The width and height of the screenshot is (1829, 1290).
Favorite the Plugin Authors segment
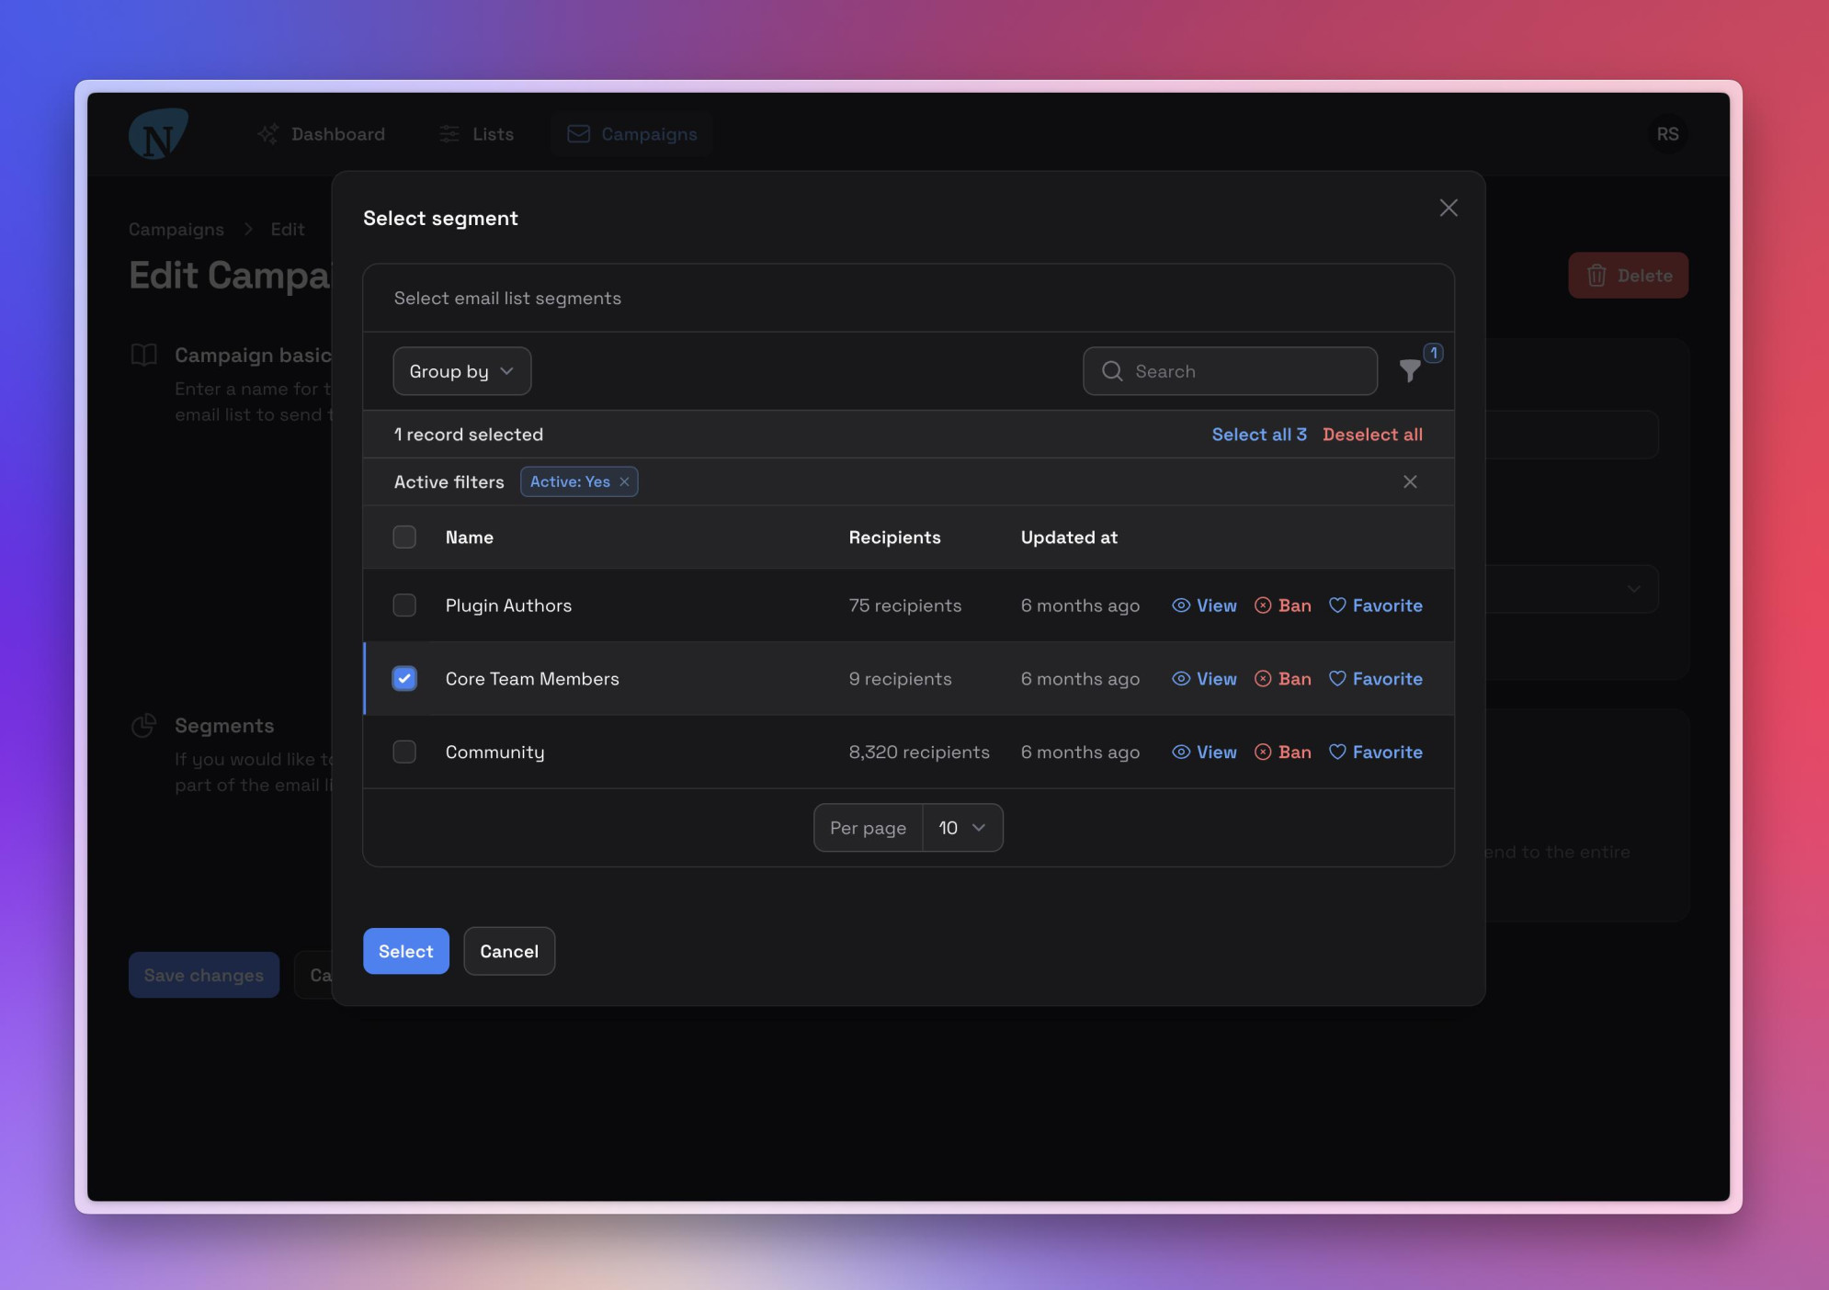coord(1375,605)
